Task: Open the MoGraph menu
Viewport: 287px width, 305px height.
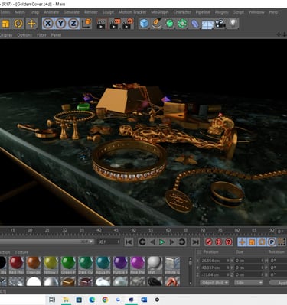Action: click(x=160, y=12)
